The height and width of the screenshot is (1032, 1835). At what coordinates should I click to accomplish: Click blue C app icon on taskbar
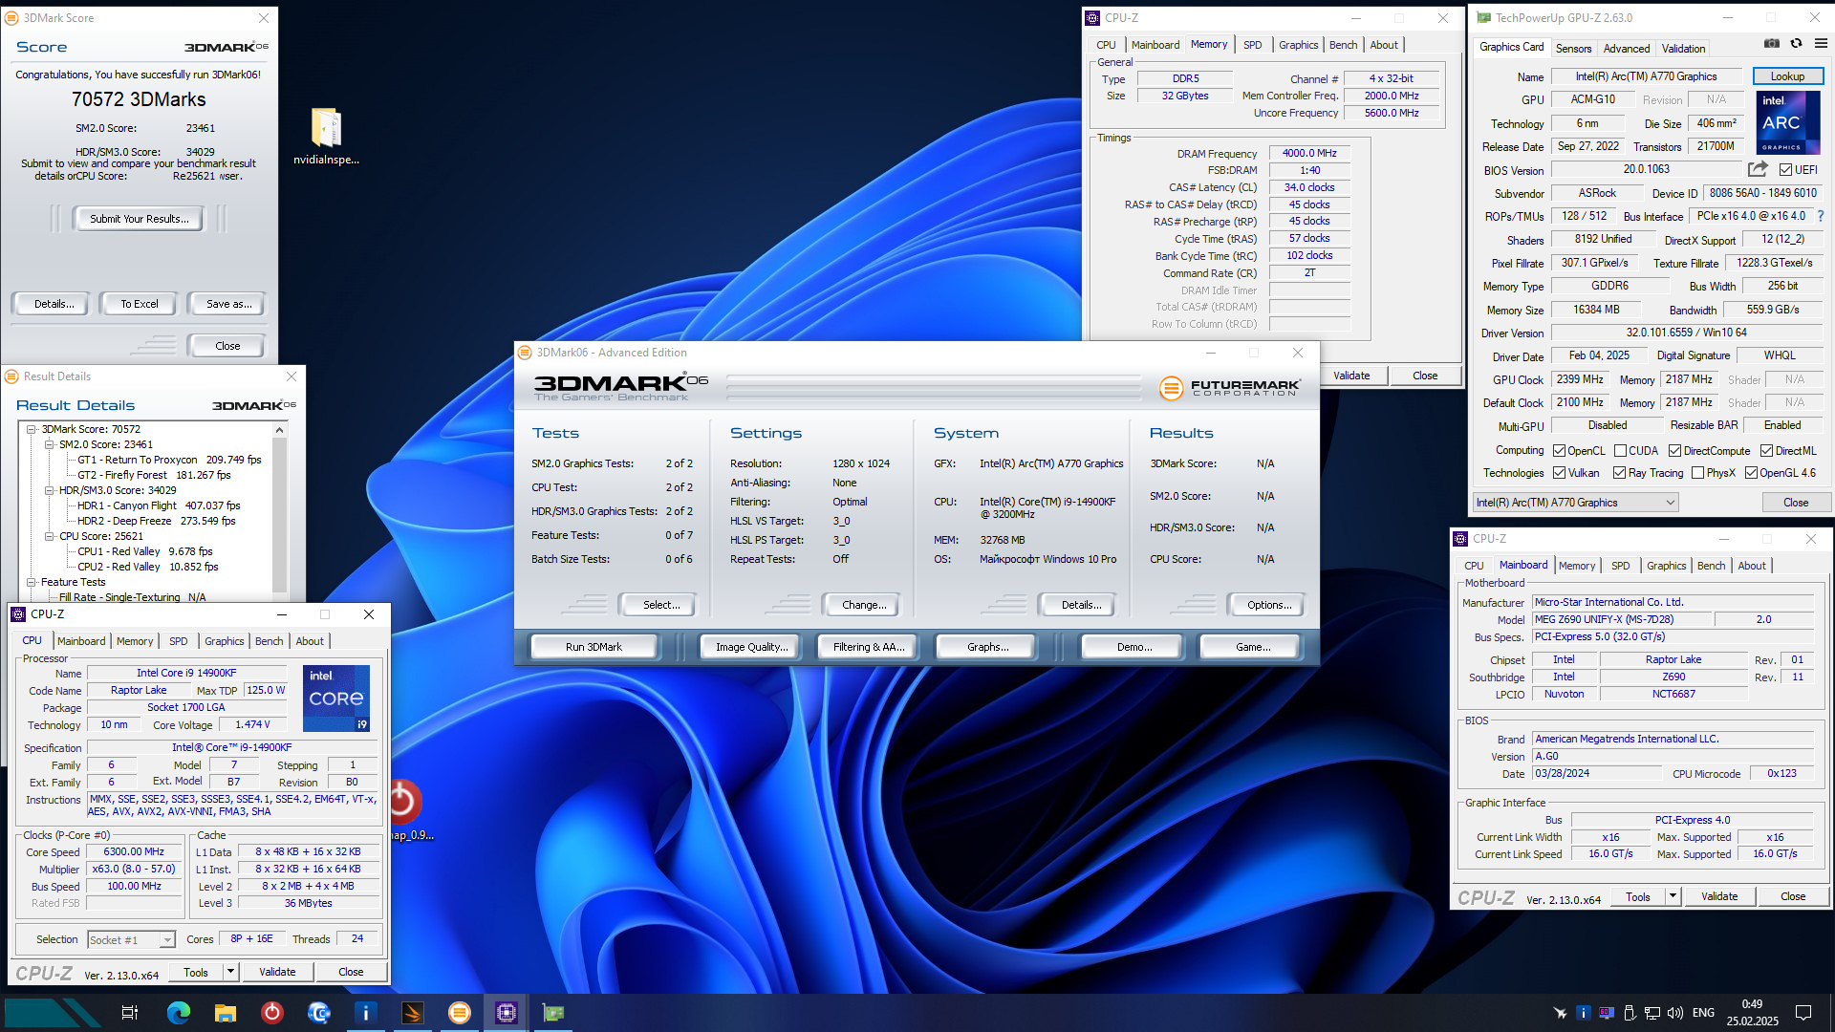[319, 1013]
